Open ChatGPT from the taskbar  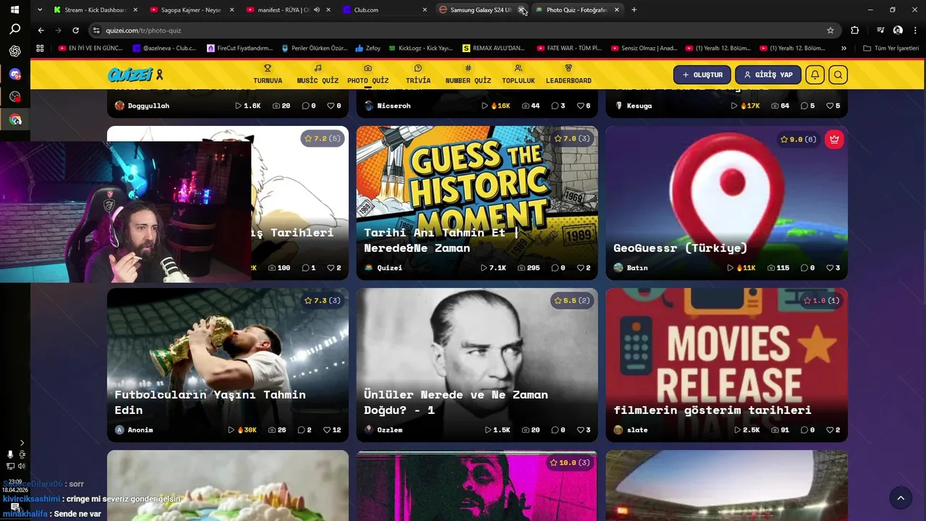[x=14, y=51]
